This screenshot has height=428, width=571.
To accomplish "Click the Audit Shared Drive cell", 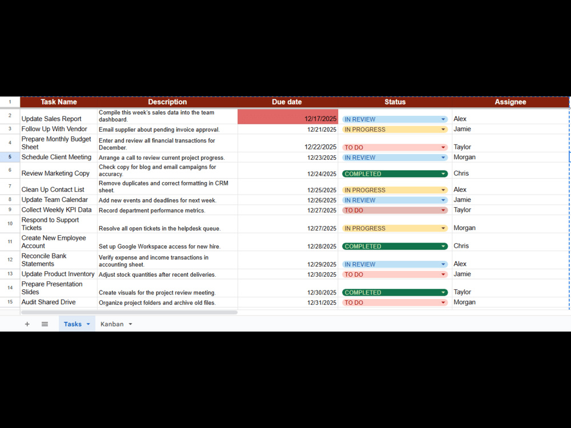I will pos(59,302).
